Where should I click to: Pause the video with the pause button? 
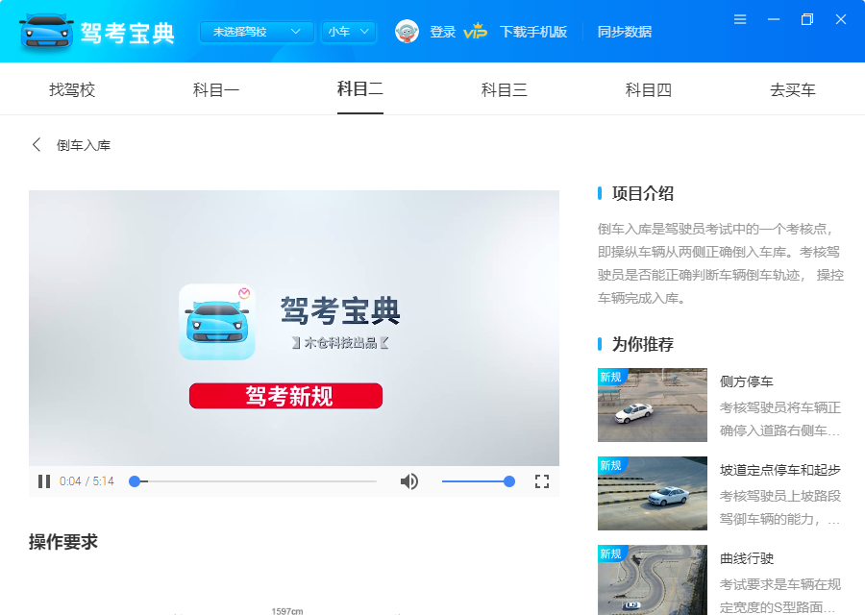point(44,481)
